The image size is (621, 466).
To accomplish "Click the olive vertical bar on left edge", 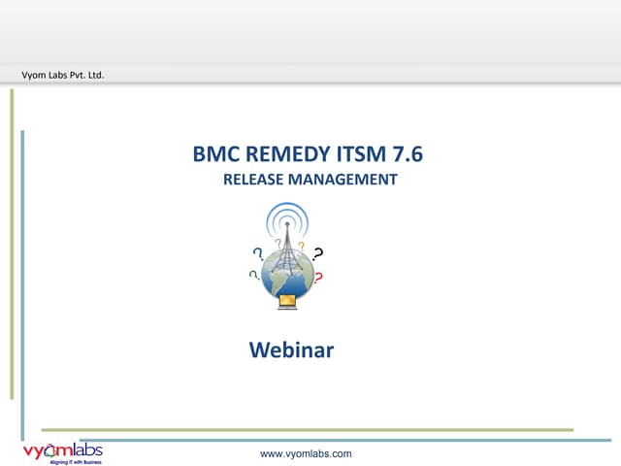I will click(x=12, y=243).
